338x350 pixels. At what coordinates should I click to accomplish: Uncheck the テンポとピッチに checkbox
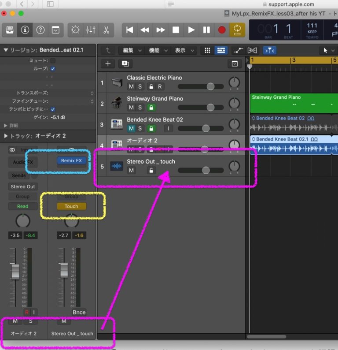click(53, 109)
